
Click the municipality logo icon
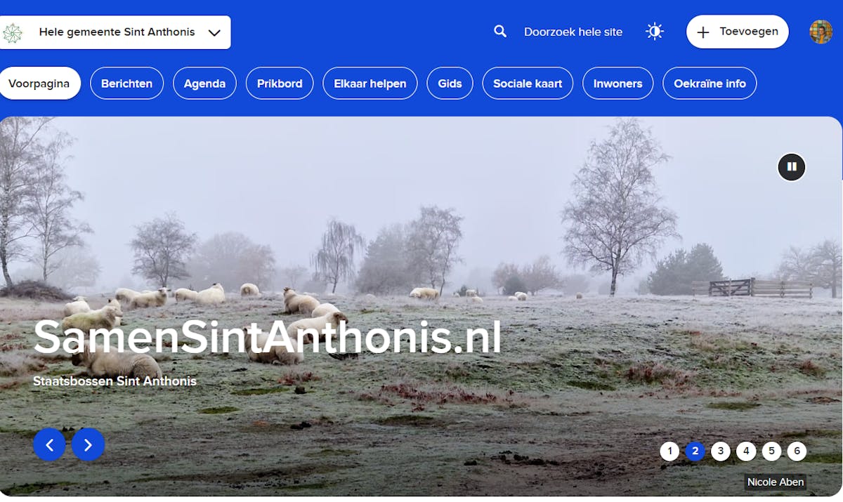tap(13, 32)
